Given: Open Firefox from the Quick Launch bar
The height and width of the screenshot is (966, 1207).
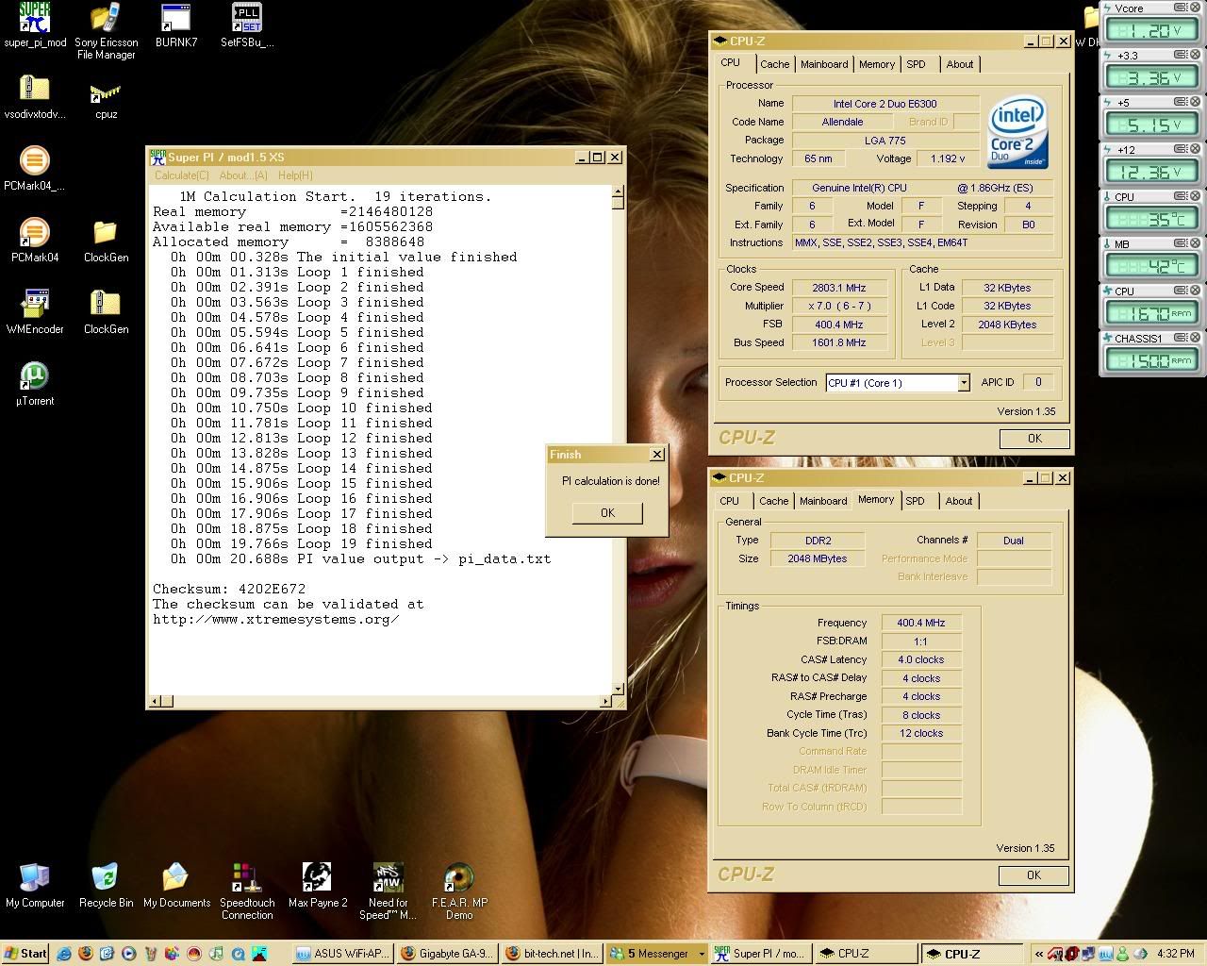Looking at the screenshot, I should pos(86,954).
